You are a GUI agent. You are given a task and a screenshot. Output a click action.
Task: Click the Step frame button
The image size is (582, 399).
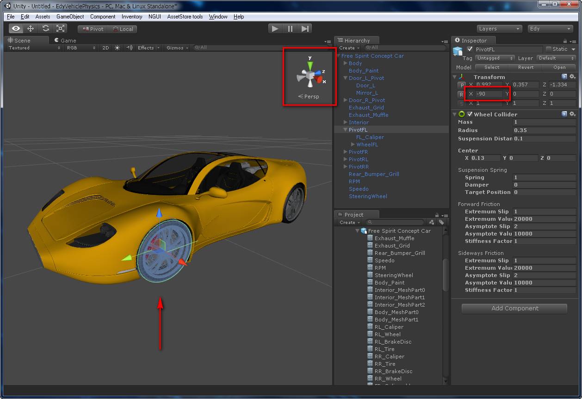[305, 29]
